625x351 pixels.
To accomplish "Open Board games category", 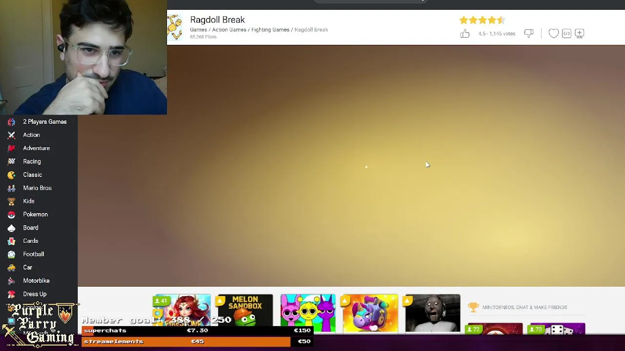I will (30, 228).
